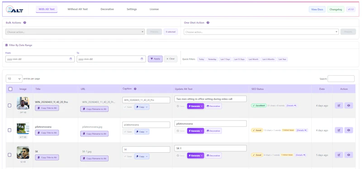Open the Changelog
Image resolution: width=362 pixels, height=169 pixels.
coord(336,10)
